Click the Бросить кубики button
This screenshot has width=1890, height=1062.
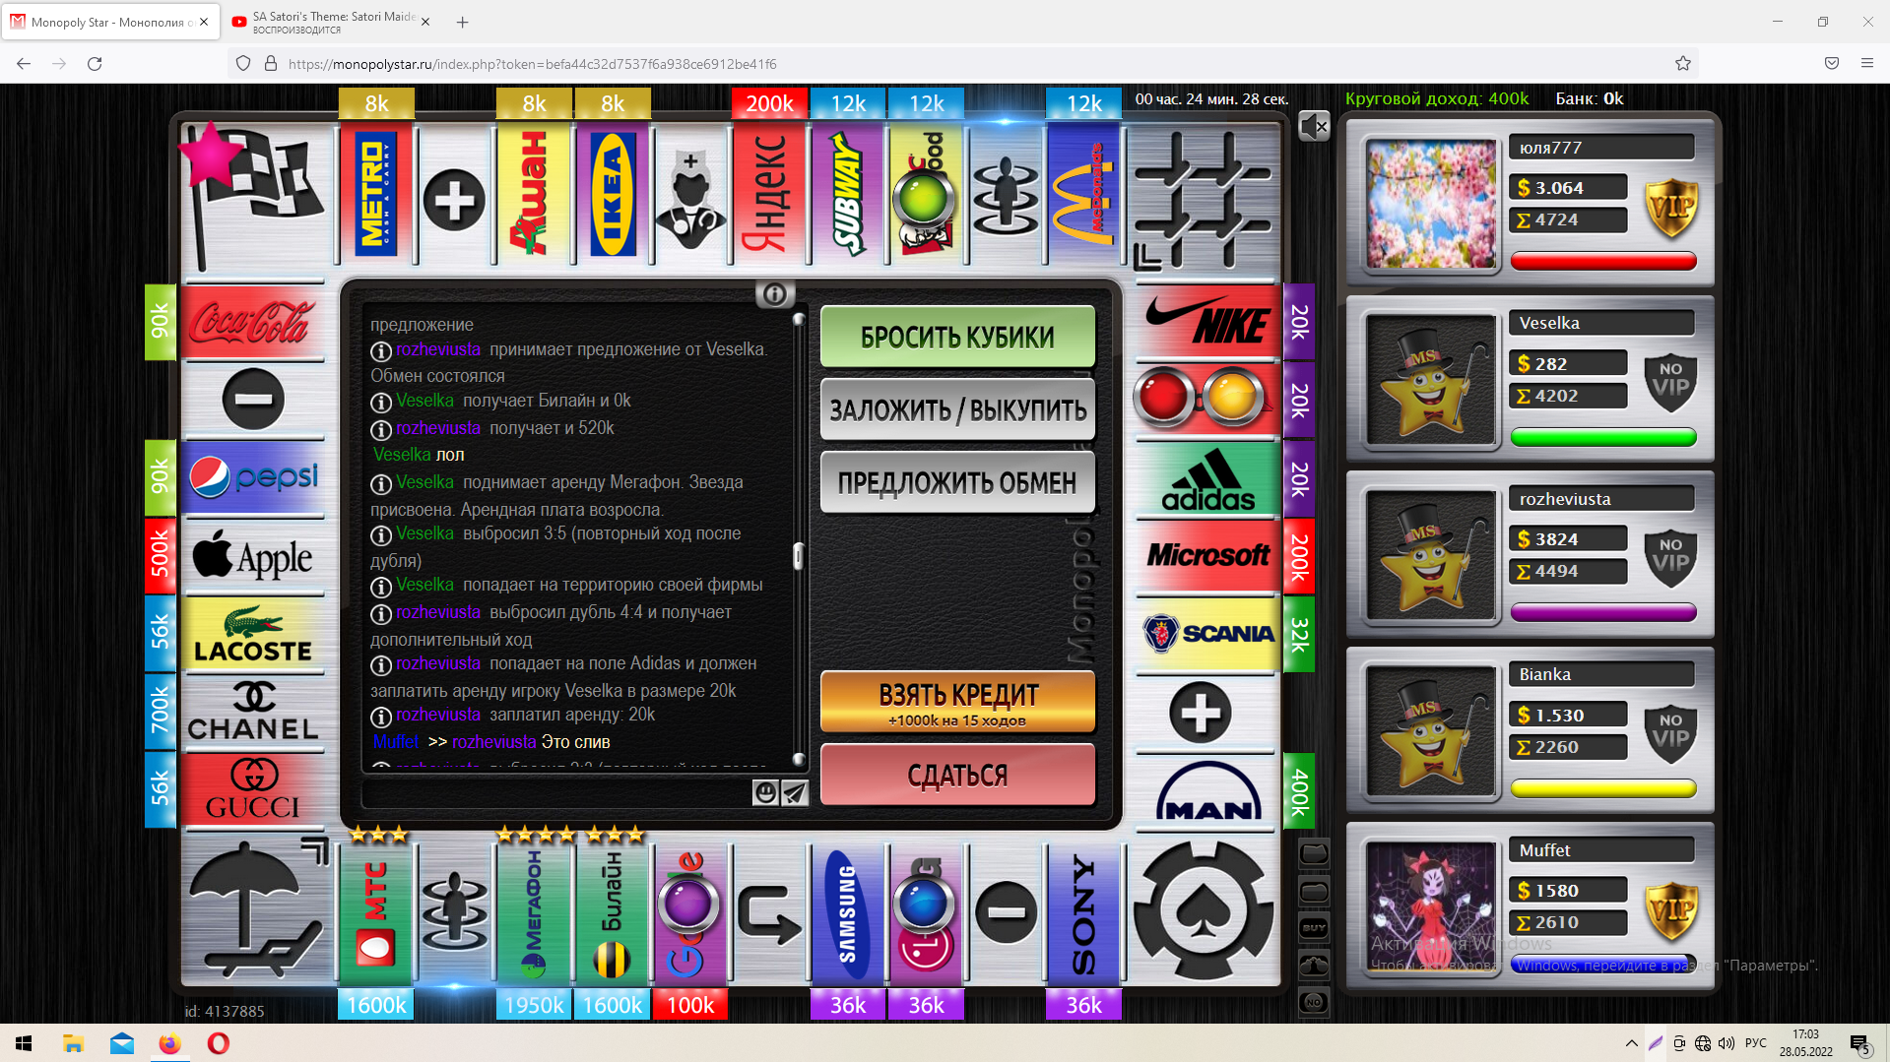(x=957, y=337)
